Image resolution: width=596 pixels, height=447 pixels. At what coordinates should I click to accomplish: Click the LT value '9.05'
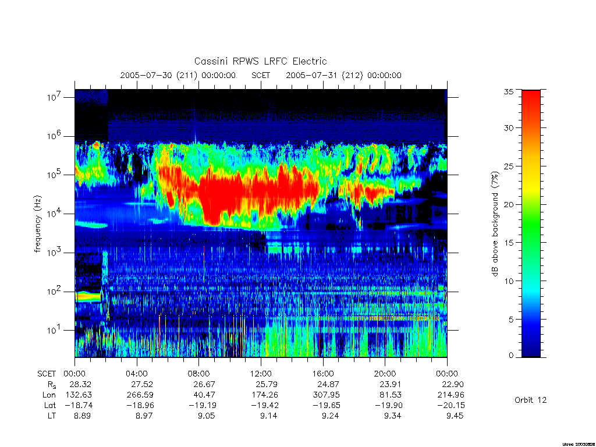pyautogui.click(x=207, y=416)
